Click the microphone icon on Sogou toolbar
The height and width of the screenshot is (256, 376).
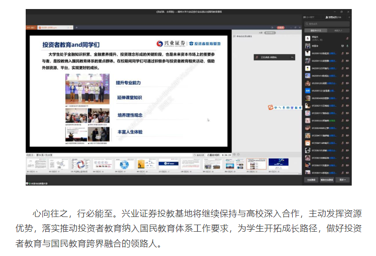pos(284,108)
